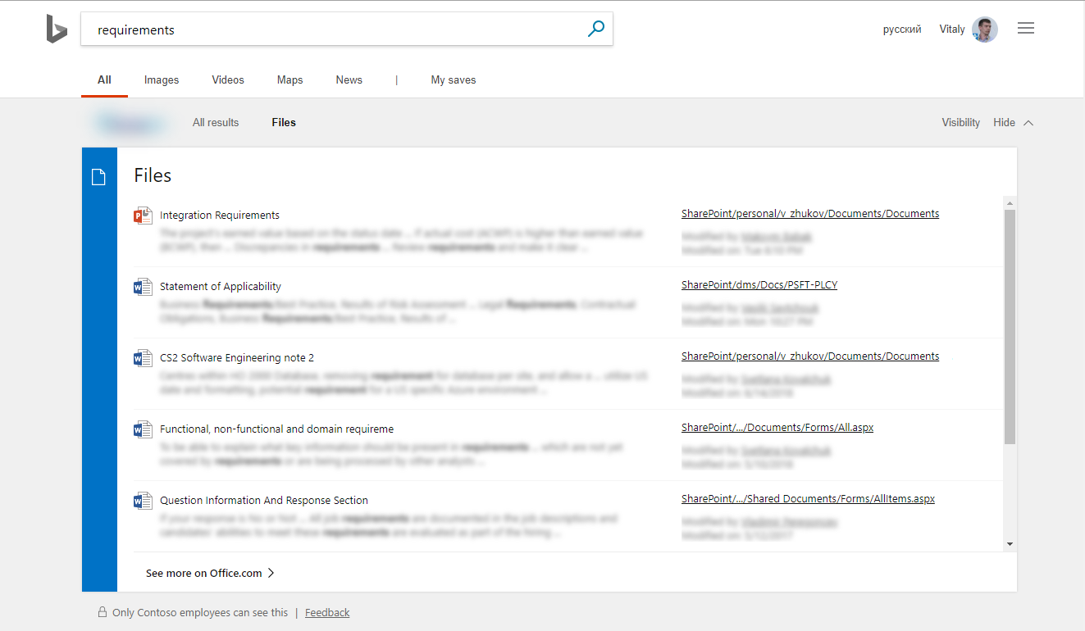The width and height of the screenshot is (1085, 631).
Task: Open CS2 Software Engineering note 2
Action: [237, 358]
